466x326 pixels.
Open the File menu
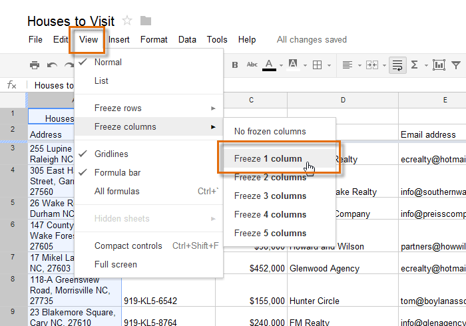point(35,39)
